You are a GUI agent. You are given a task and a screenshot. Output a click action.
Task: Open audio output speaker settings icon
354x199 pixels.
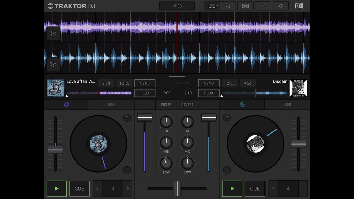[263, 6]
